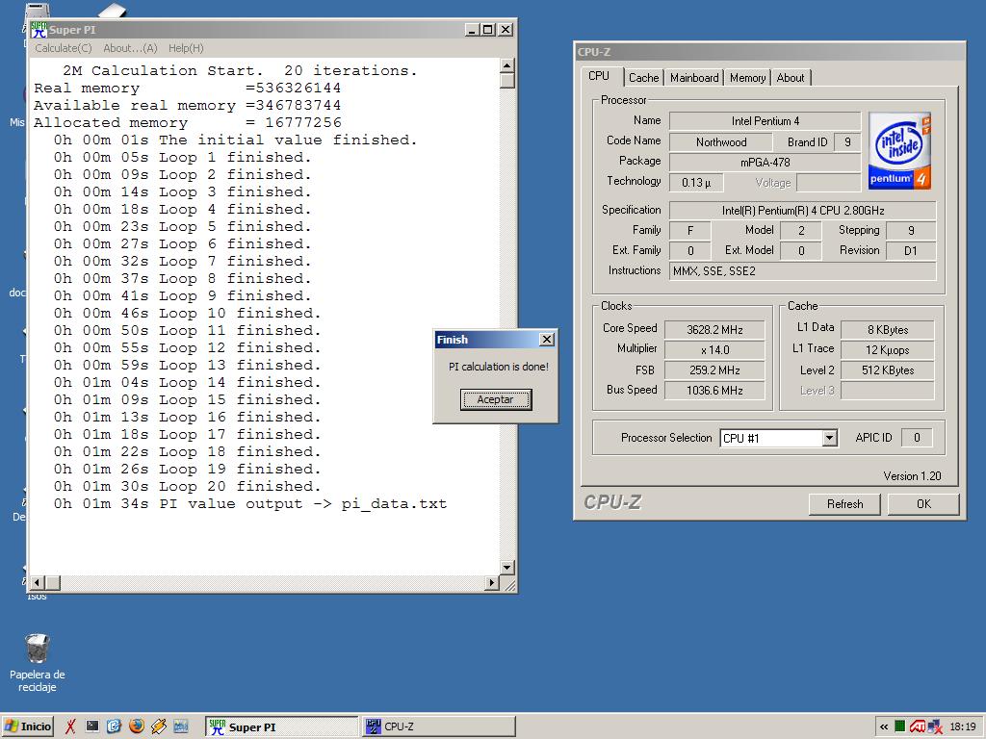Open the Firefox quick launch icon
Image resolution: width=986 pixels, height=739 pixels.
pyautogui.click(x=136, y=726)
